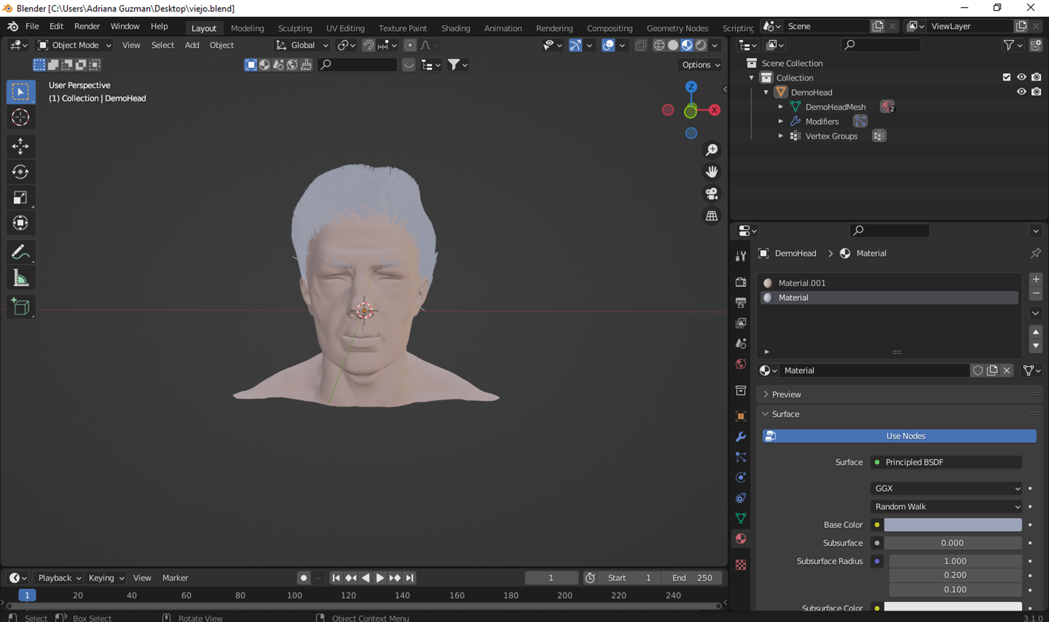Hide DemoHead object with eye icon
This screenshot has height=622, width=1049.
coord(1022,91)
